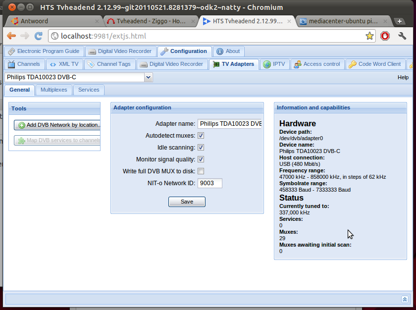Switch to the mediacenter-ubuntu tab

pyautogui.click(x=343, y=21)
